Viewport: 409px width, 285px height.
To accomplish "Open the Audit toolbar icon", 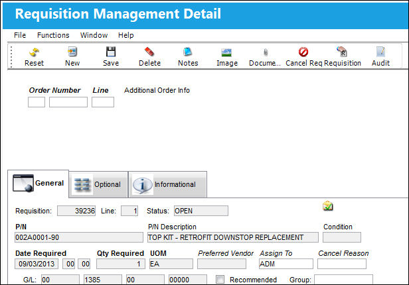I will click(380, 52).
